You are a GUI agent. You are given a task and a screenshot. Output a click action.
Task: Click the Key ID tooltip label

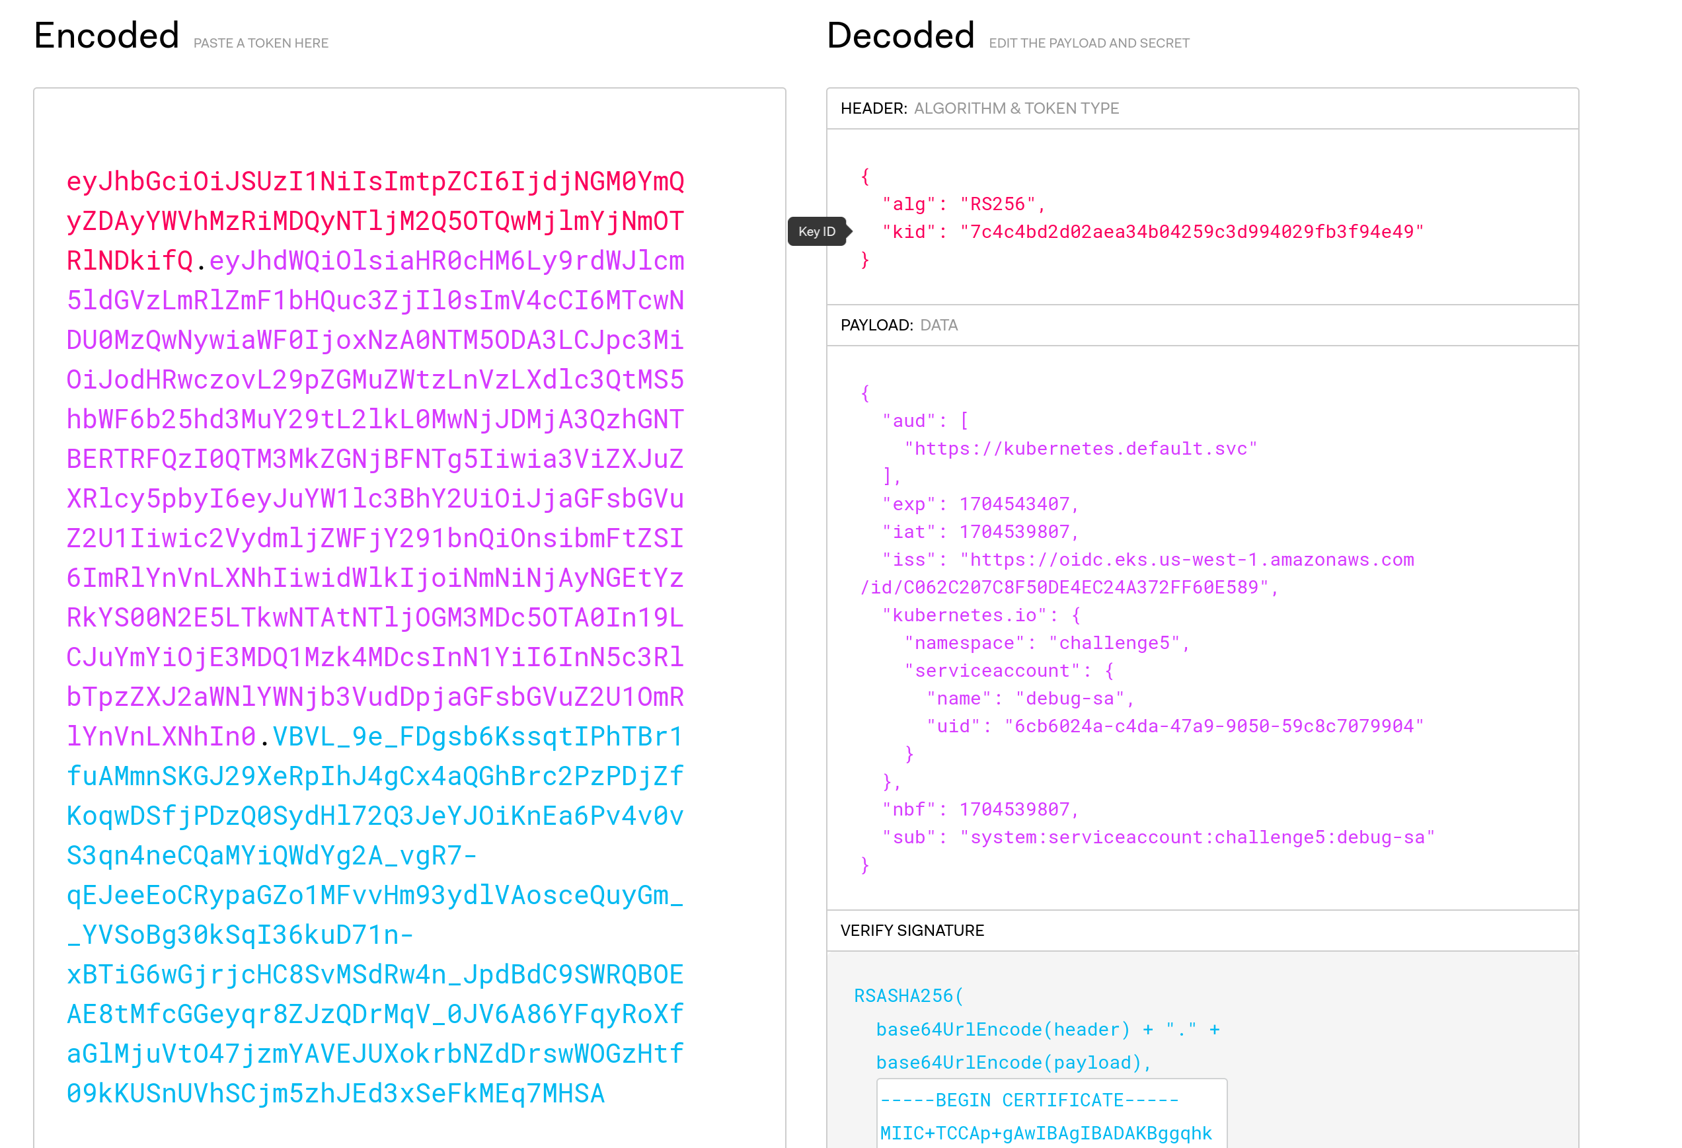pyautogui.click(x=816, y=231)
